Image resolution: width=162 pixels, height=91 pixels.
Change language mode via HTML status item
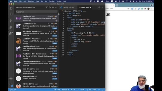coord(83,90)
